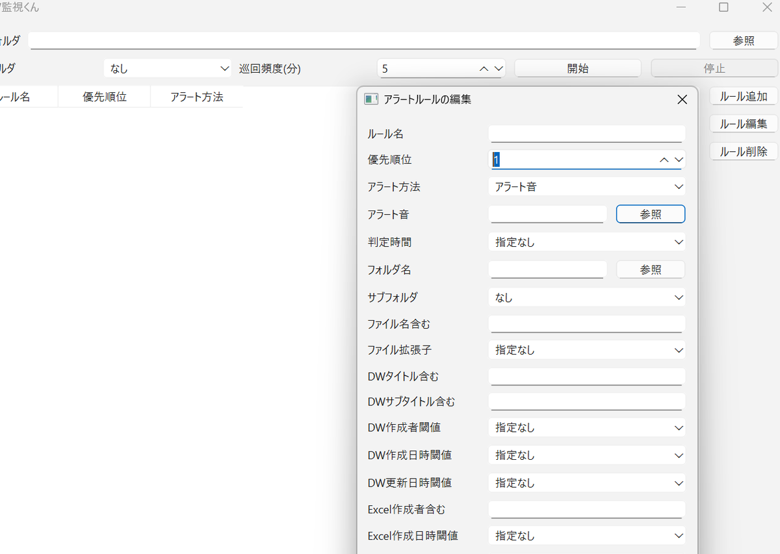Focus the アラート音 path field
This screenshot has height=554, width=780.
tap(547, 214)
